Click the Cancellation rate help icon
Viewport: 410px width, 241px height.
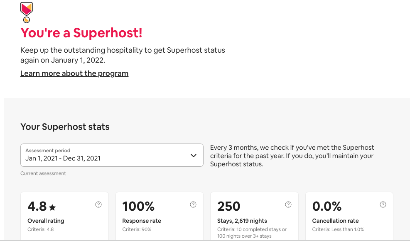point(383,204)
